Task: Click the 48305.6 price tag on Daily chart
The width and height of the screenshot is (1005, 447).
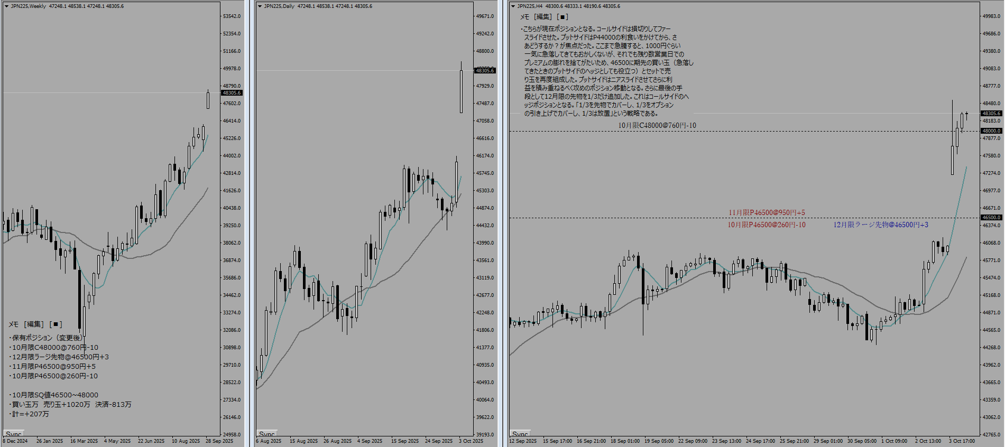Action: (x=485, y=71)
